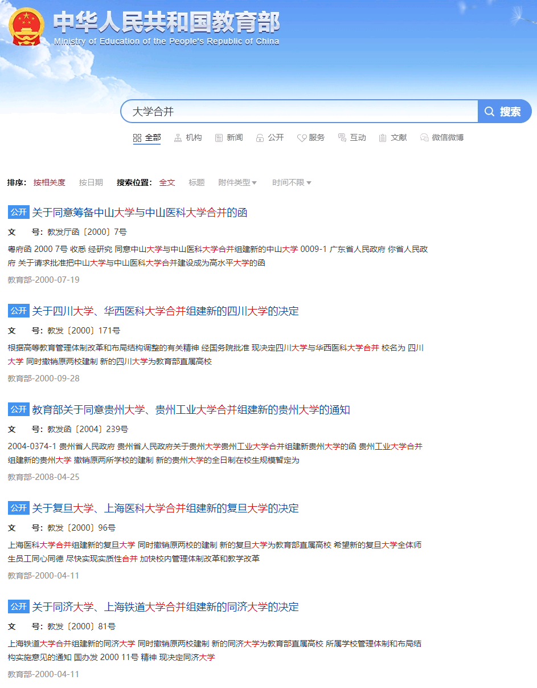The image size is (537, 688).
Task: Select the 机构 (institutions) filter icon
Action: pyautogui.click(x=177, y=137)
